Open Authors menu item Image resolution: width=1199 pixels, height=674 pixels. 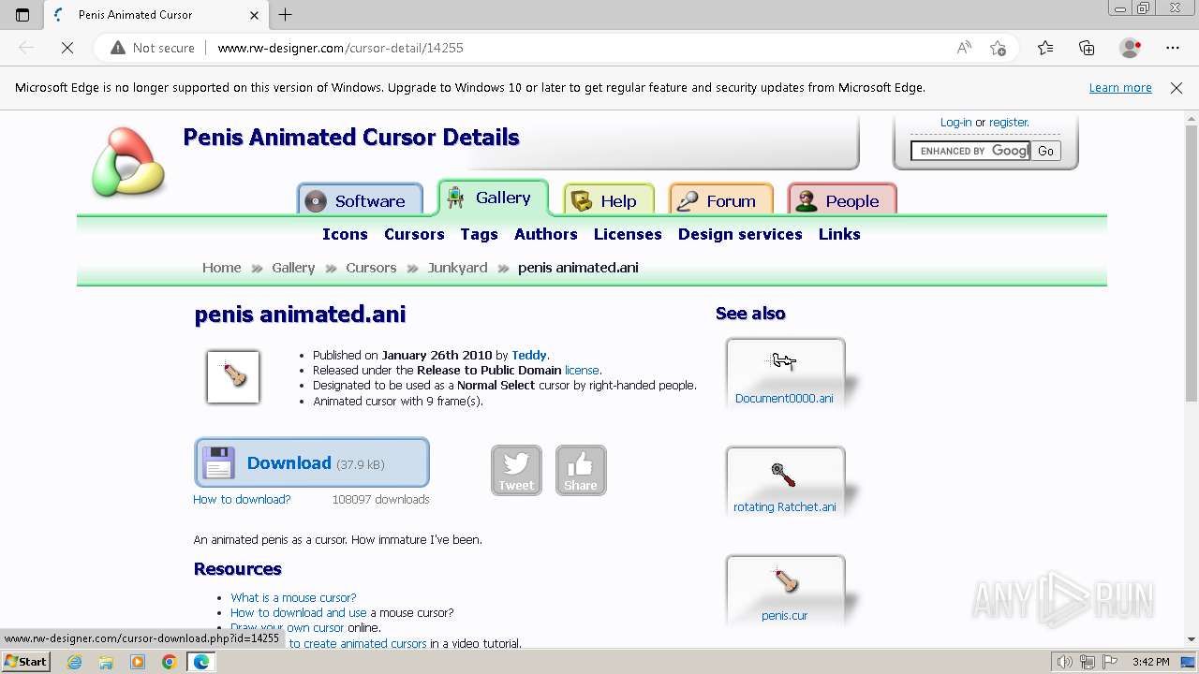545,234
